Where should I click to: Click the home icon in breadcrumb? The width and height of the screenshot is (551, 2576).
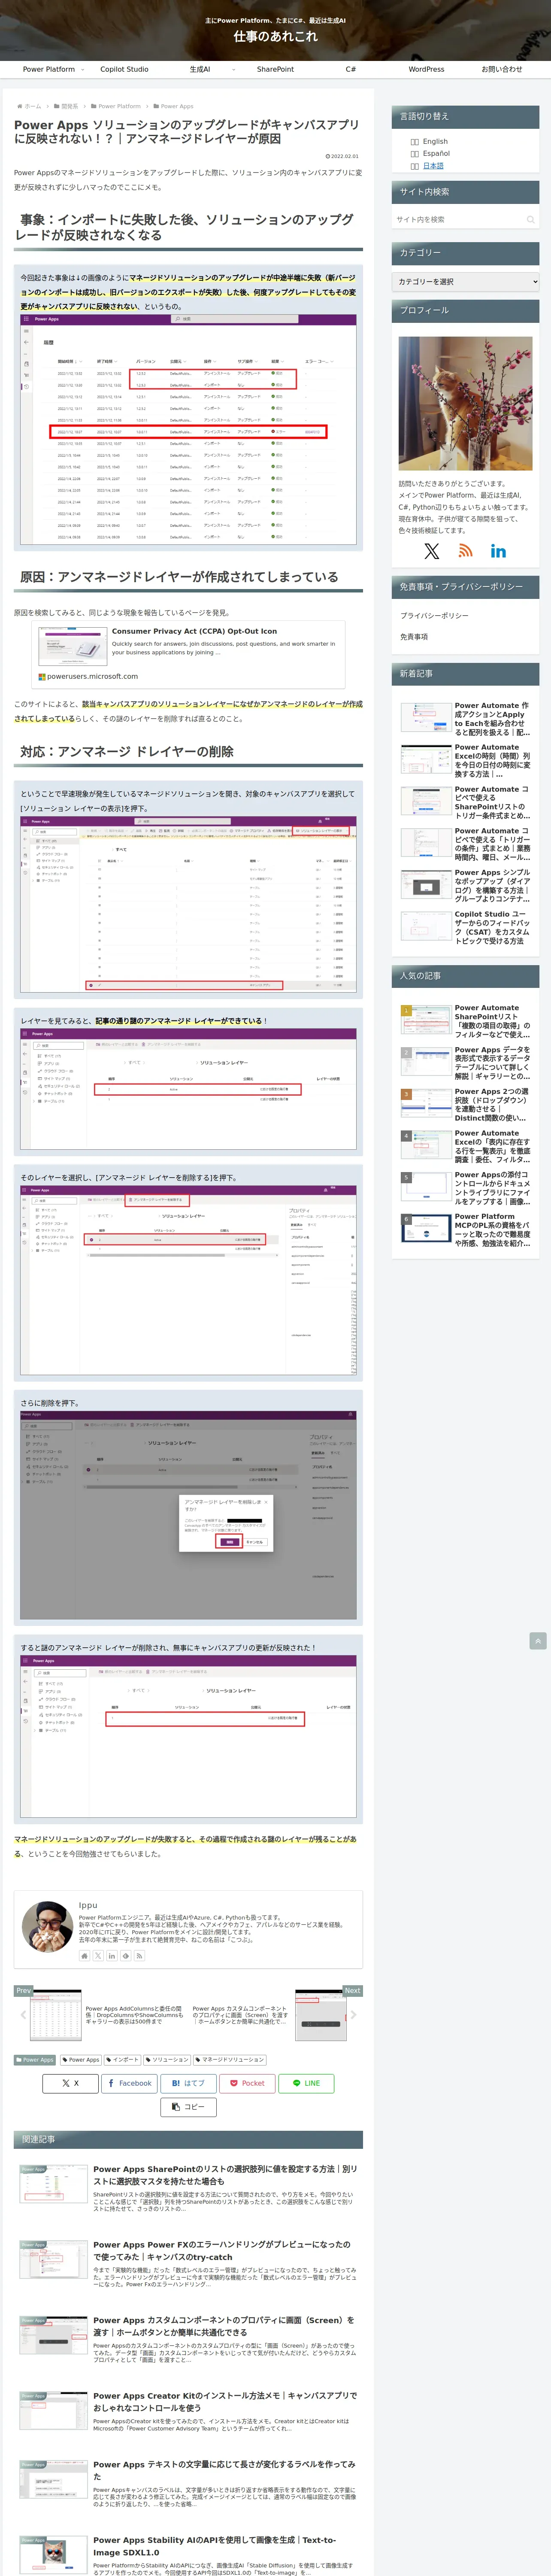20,106
